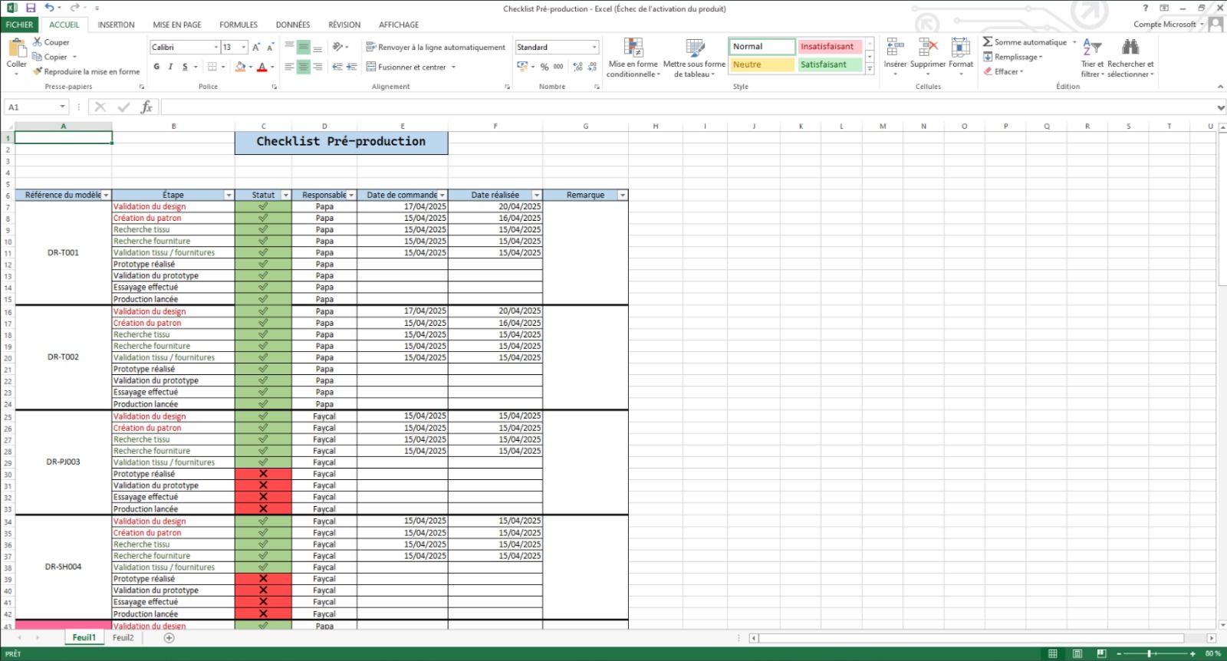1227x661 pixels.
Task: Open Mise en forme conditionnelle
Action: [633, 49]
